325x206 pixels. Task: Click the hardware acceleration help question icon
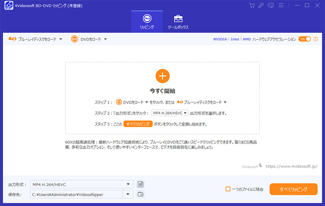pyautogui.click(x=316, y=39)
